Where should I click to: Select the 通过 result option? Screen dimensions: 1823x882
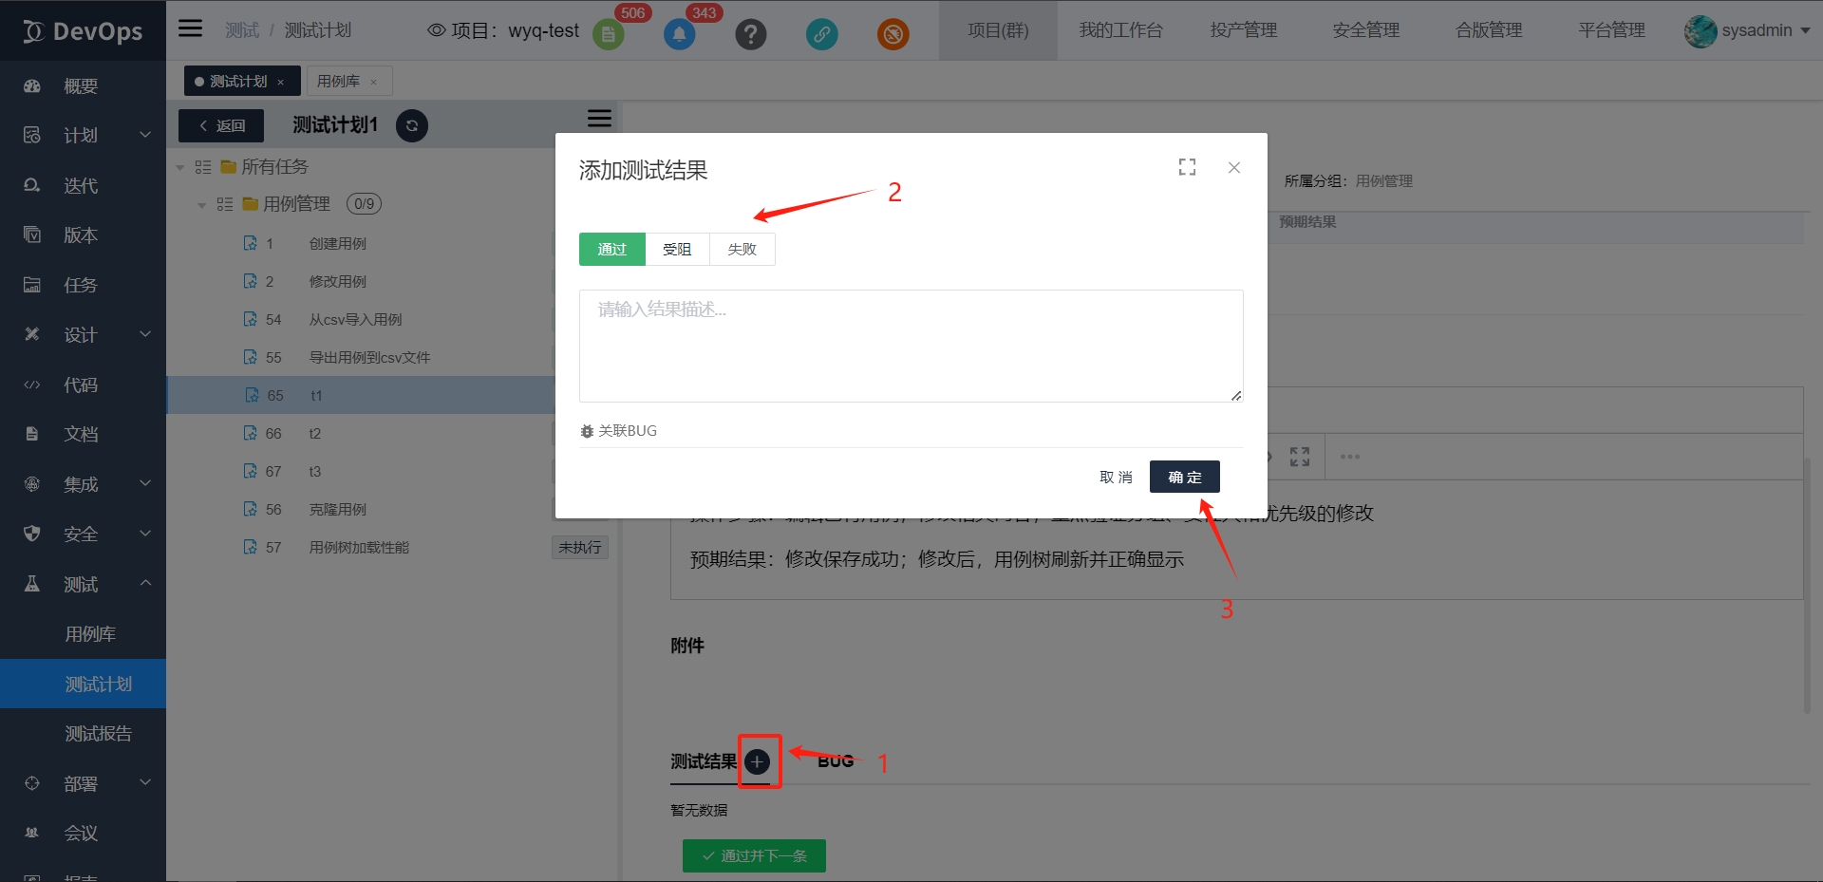[x=611, y=249]
